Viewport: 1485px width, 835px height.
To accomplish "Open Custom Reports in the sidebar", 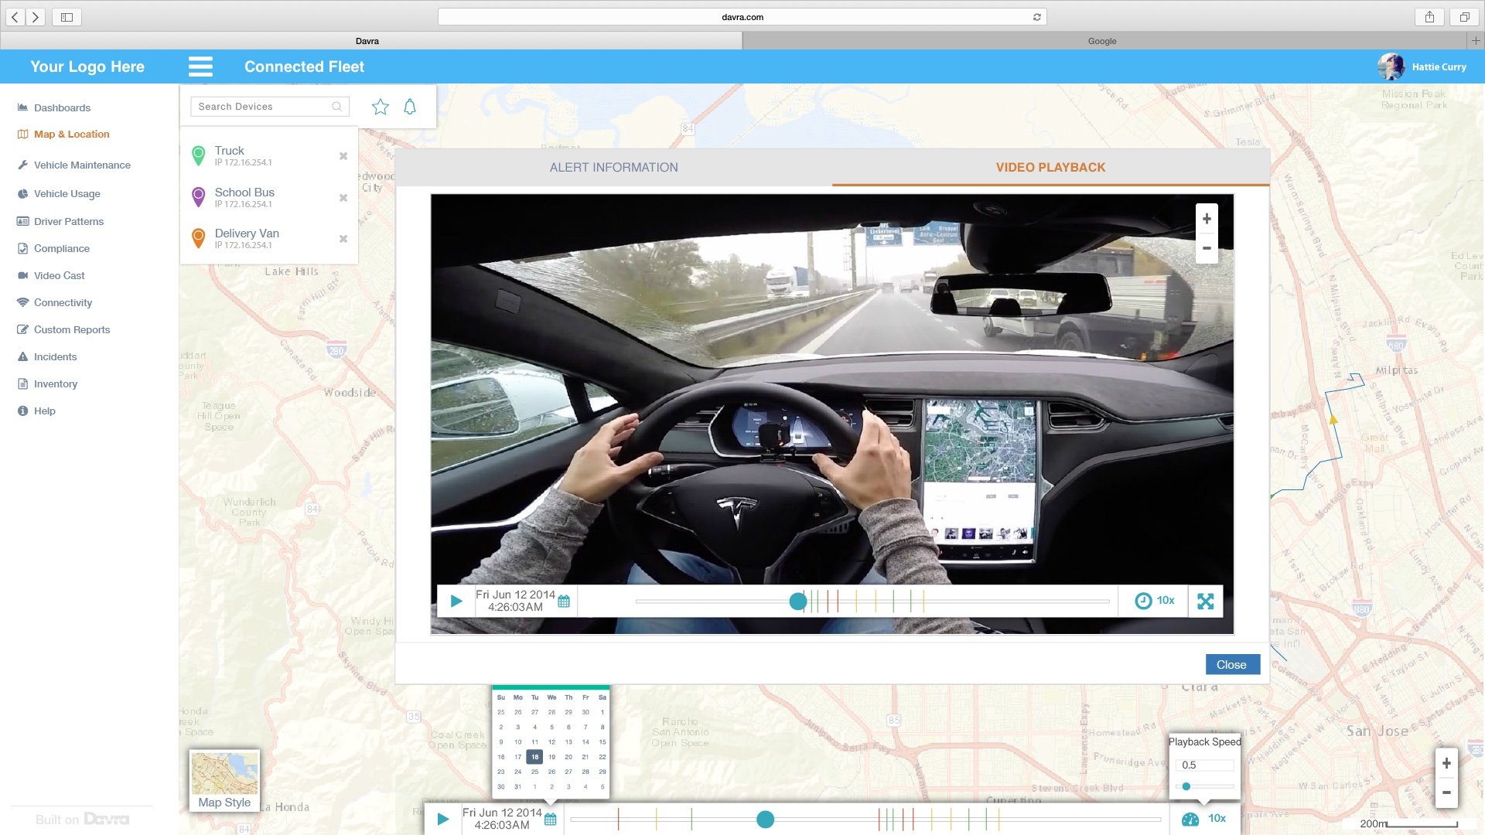I will click(x=63, y=329).
